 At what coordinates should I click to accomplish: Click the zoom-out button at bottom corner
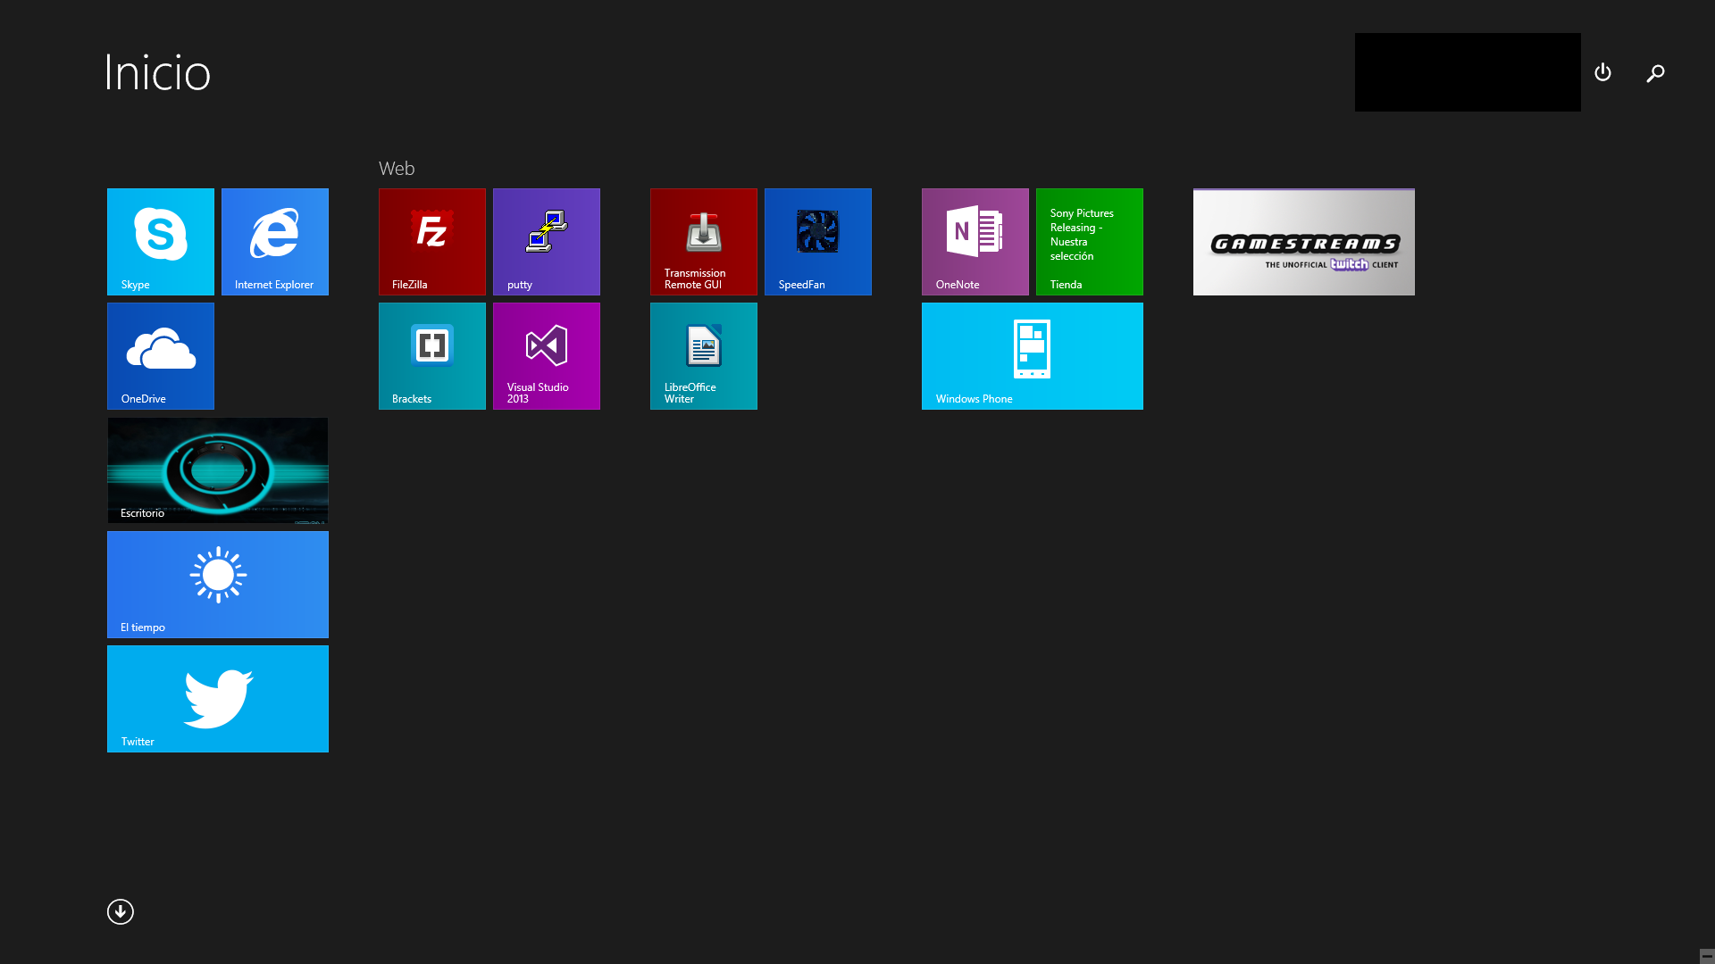(1706, 956)
